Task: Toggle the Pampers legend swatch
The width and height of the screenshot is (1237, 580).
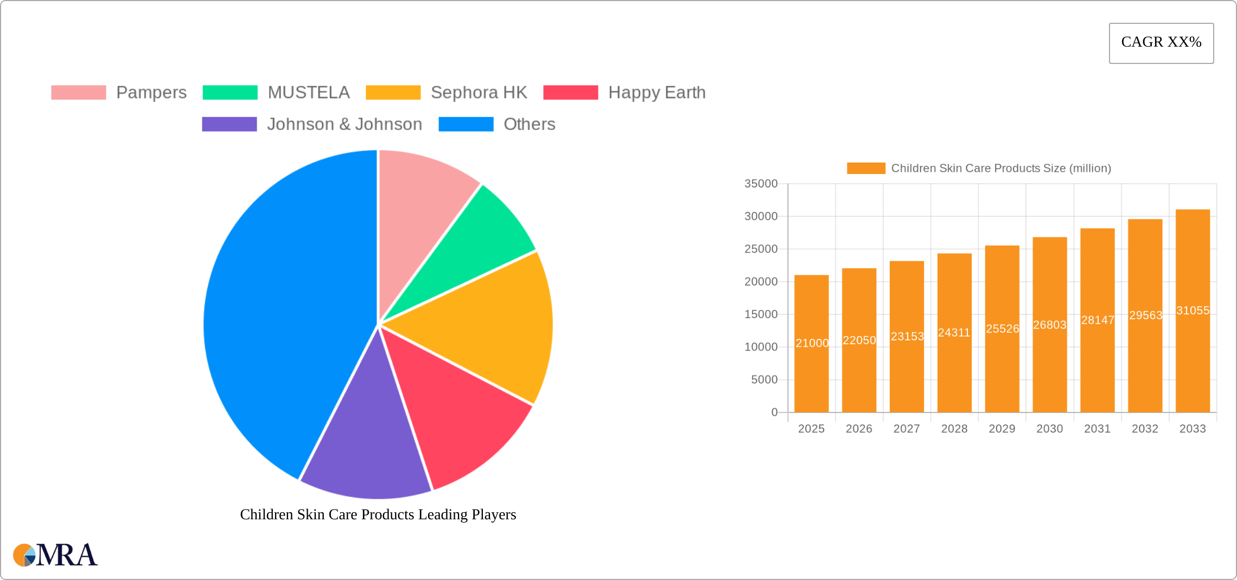Action: pos(79,93)
